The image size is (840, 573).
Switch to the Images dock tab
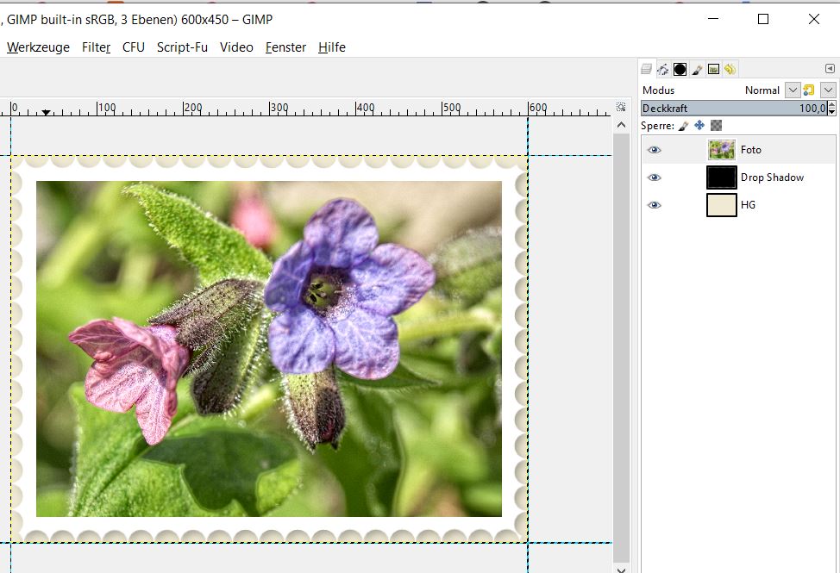click(x=713, y=70)
